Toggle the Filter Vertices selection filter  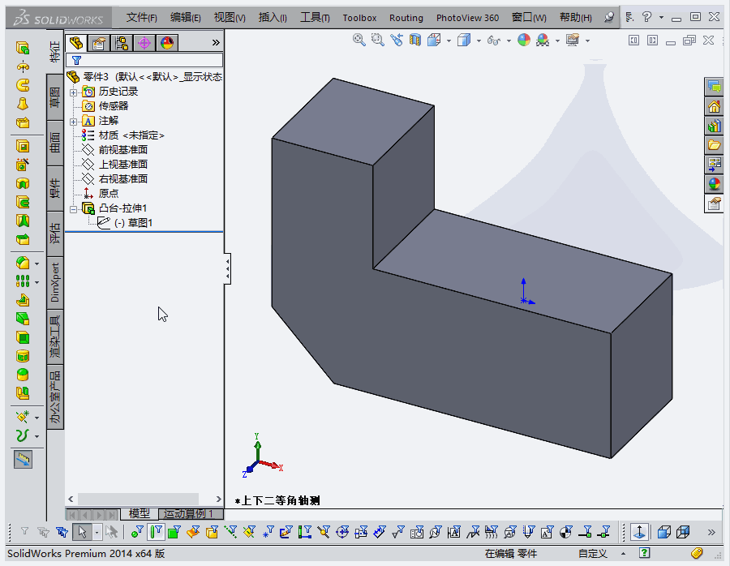click(x=137, y=532)
